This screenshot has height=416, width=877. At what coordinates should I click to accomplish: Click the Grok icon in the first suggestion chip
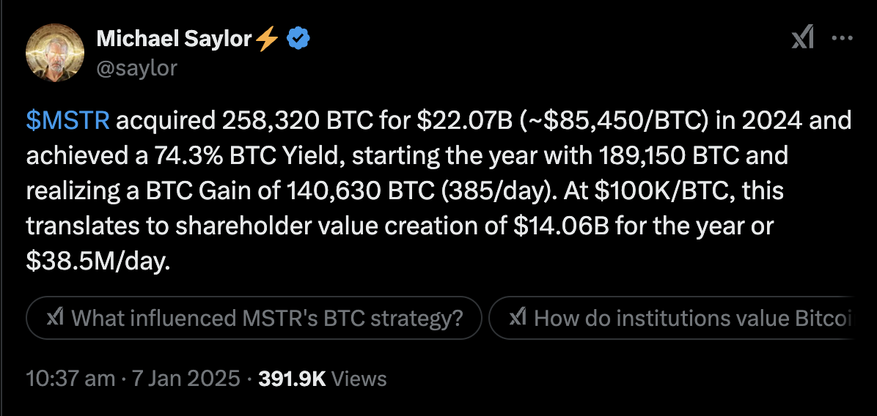click(55, 318)
